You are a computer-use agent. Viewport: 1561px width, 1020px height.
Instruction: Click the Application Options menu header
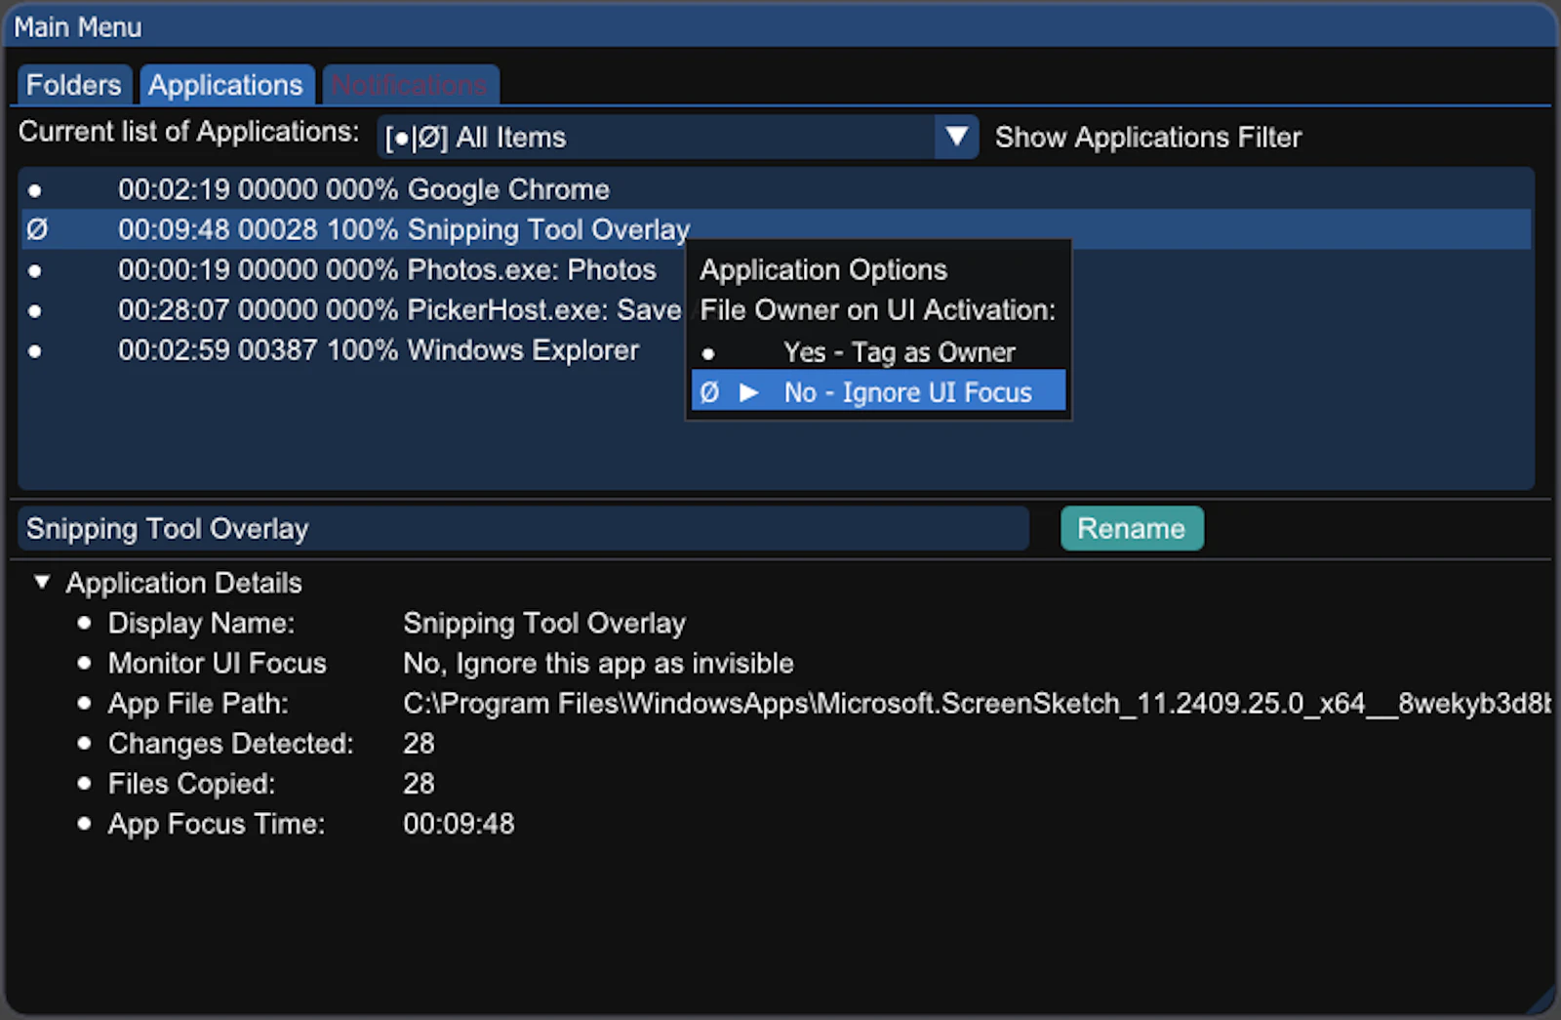click(x=823, y=269)
